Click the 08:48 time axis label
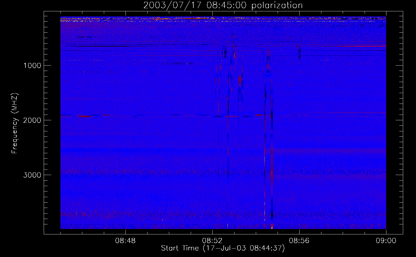 (x=125, y=241)
